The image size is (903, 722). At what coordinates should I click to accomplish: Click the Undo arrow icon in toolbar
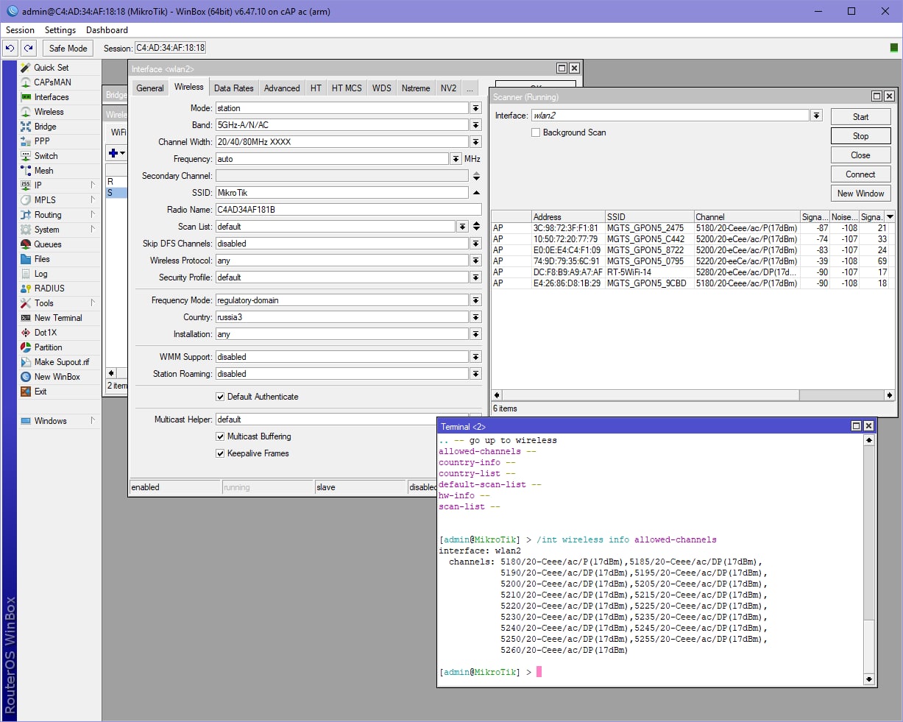(x=10, y=48)
